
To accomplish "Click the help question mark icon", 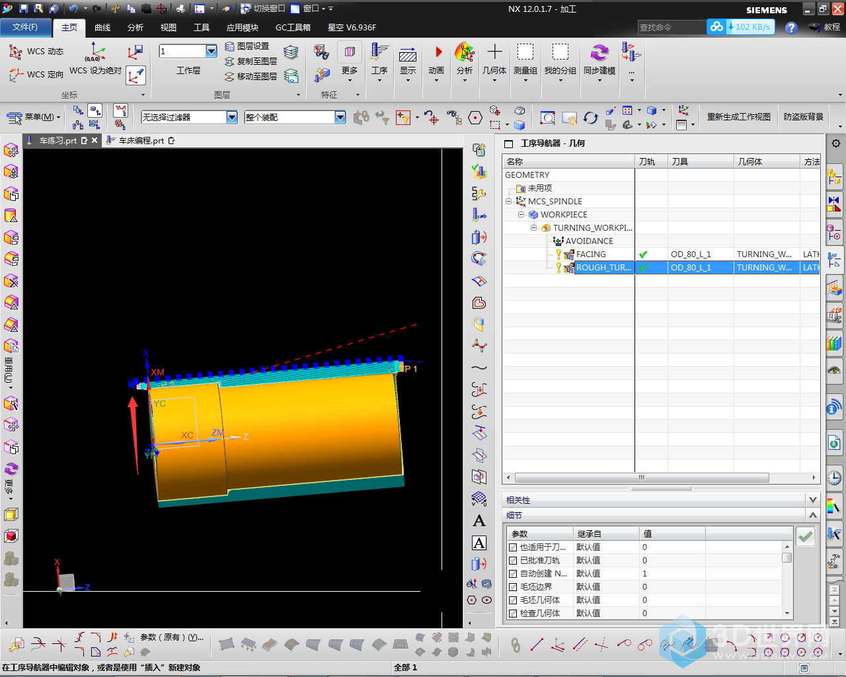I will 791,28.
